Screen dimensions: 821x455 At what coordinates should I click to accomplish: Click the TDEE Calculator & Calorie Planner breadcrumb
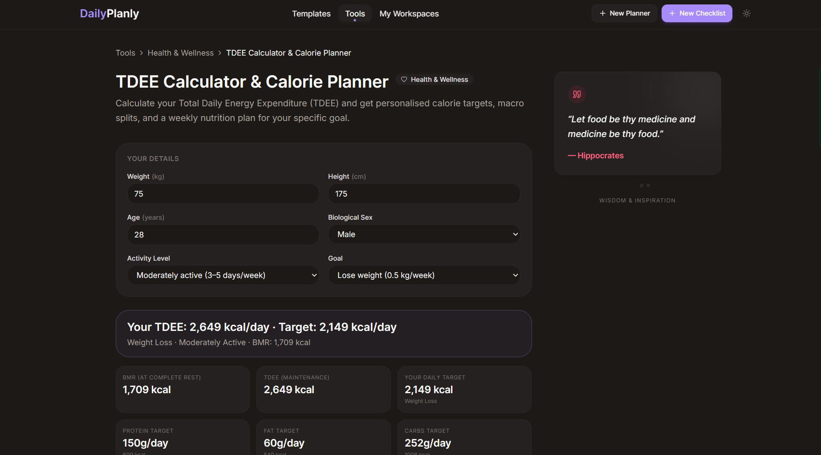[x=289, y=53]
